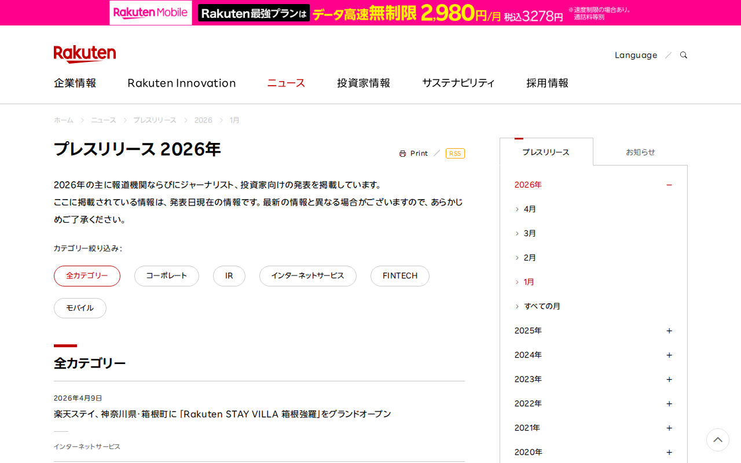The image size is (741, 463).
Task: Expand the 2023年 plus icon
Action: (669, 379)
